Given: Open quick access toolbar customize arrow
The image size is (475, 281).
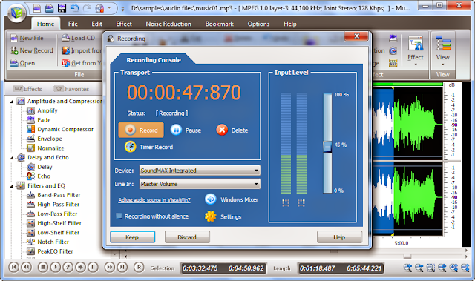Looking at the screenshot, I should 122,9.
